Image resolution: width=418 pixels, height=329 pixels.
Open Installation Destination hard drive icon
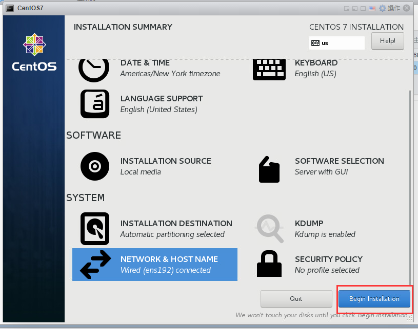[95, 229]
